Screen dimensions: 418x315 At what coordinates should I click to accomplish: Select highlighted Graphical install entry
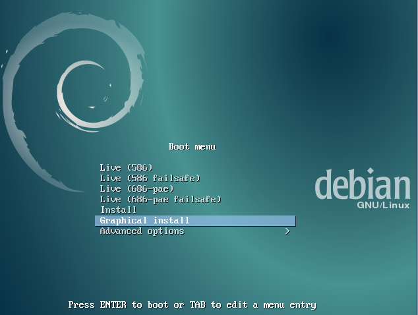(x=195, y=221)
